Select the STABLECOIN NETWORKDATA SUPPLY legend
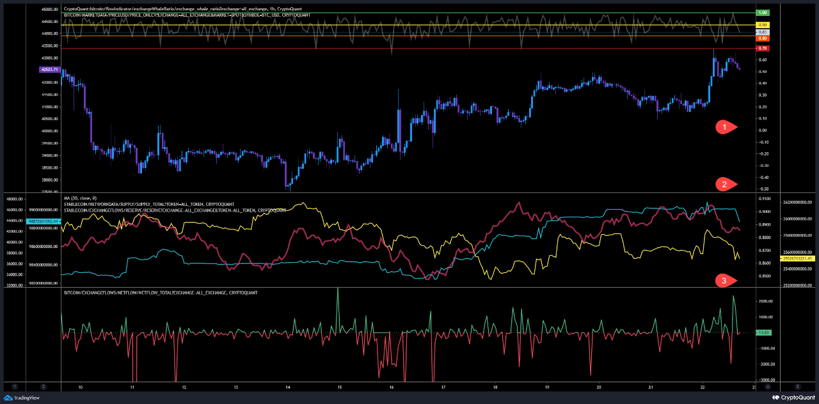Viewport: 819px width, 404px height. (154, 204)
